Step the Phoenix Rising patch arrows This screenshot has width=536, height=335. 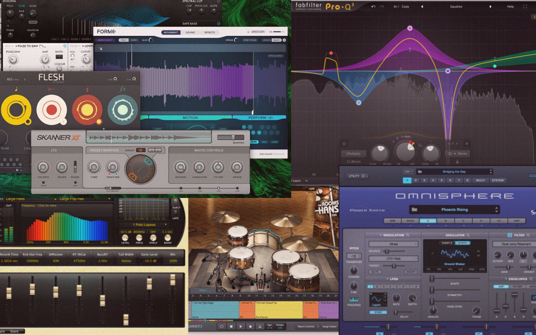496,210
